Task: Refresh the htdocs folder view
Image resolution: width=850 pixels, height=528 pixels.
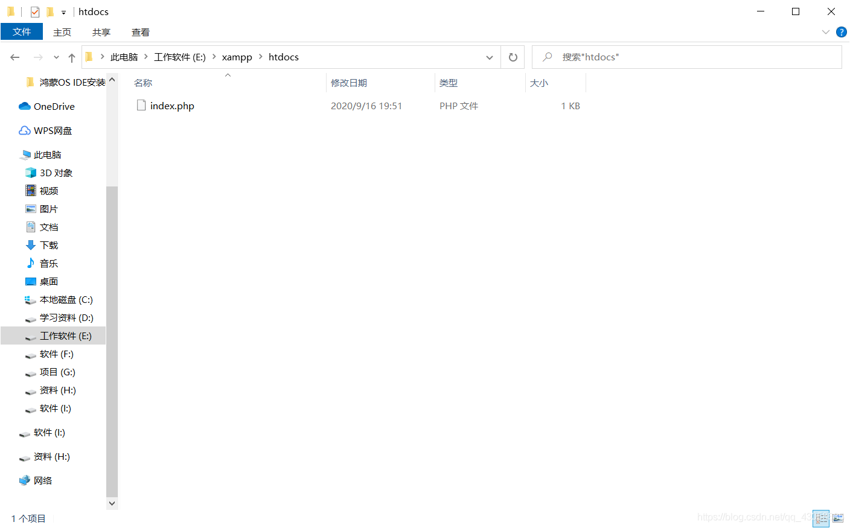Action: [513, 57]
